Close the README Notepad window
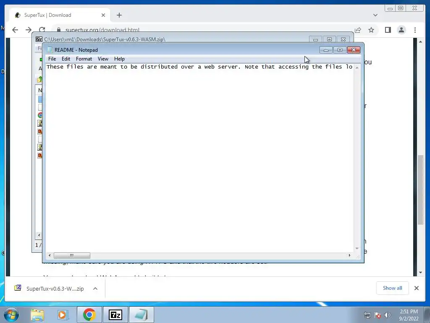 pyautogui.click(x=354, y=50)
